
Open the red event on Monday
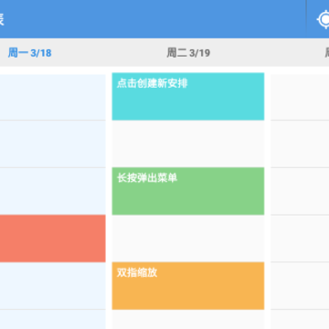53,239
